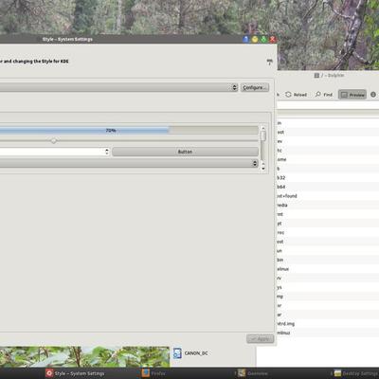Click the Dolphin location bar
Viewport: 379px width, 379px height.
pos(328,105)
